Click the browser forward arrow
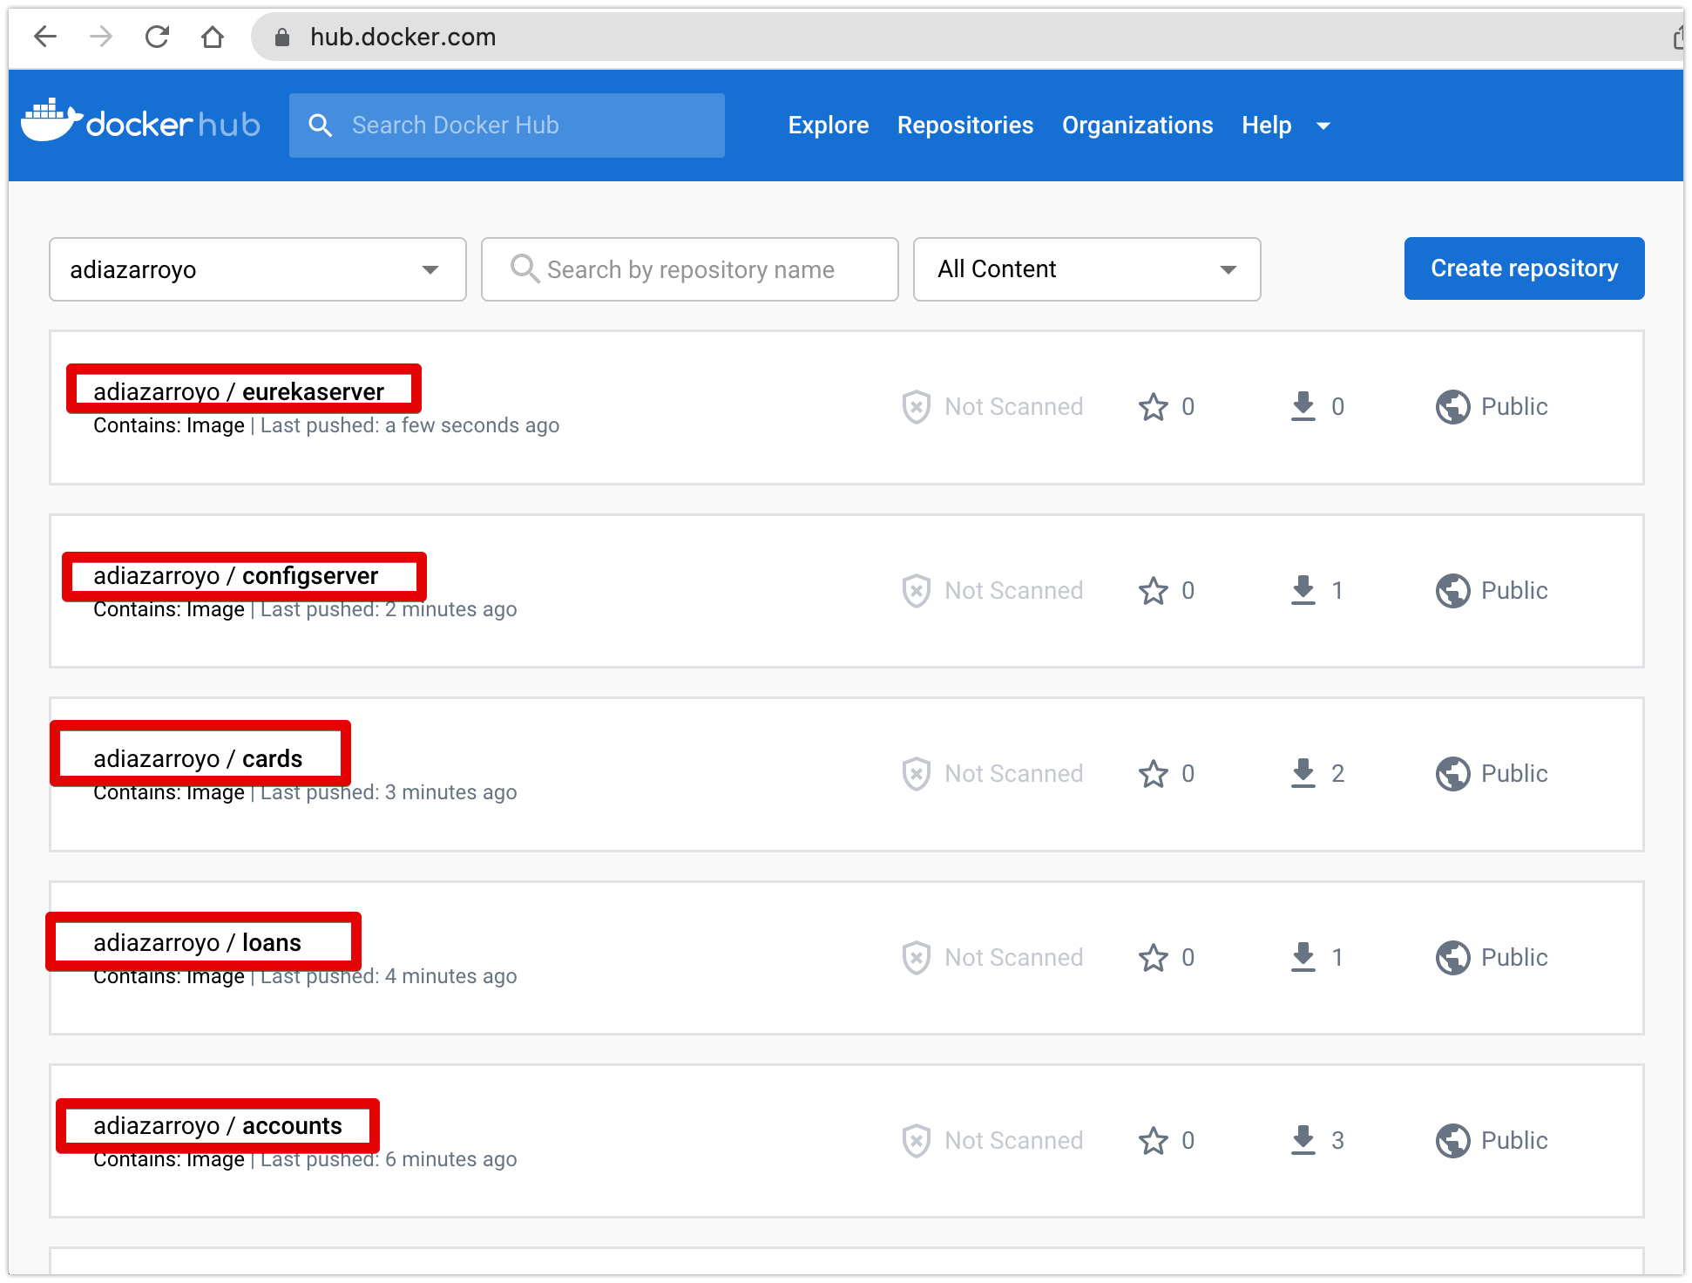Image resolution: width=1692 pixels, height=1283 pixels. (101, 37)
